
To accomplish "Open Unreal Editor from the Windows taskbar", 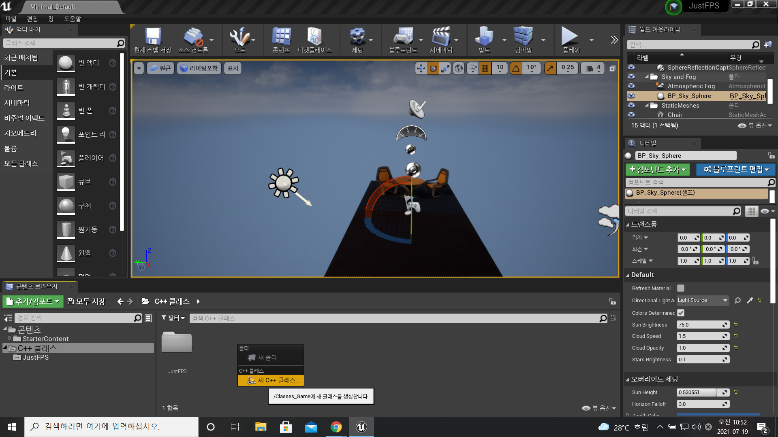I will tap(361, 427).
